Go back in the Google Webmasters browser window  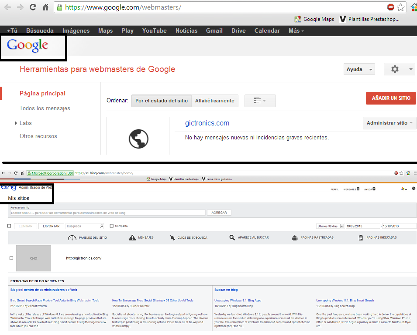[8, 7]
